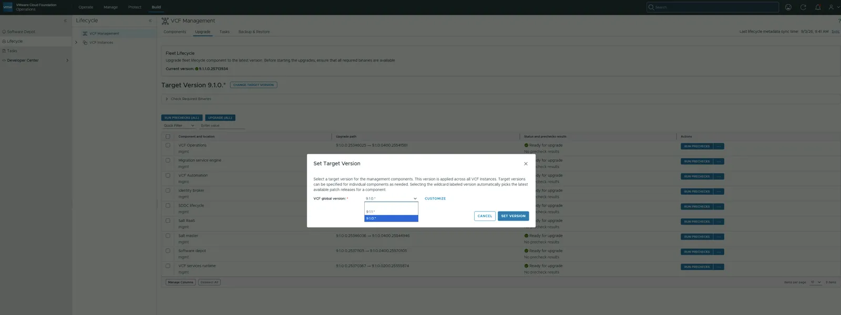Click the Developer Center sidebar icon
Viewport: 841px width, 315px height.
coord(4,60)
